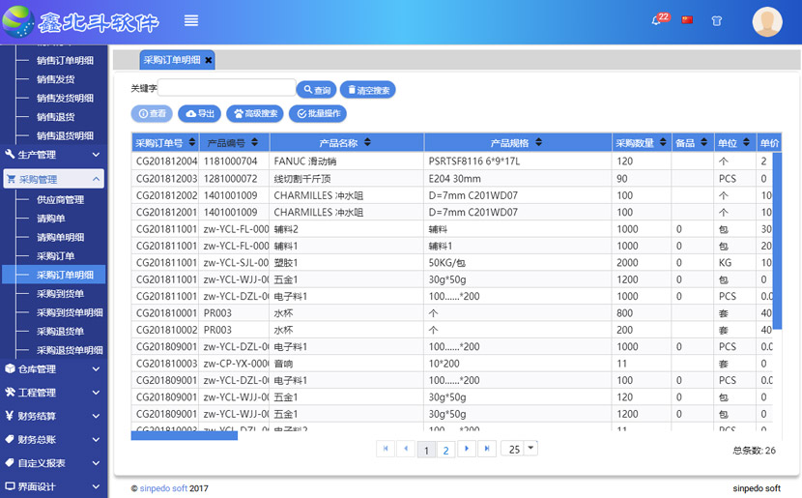Sort by 产品名称 column header arrows

(366, 143)
